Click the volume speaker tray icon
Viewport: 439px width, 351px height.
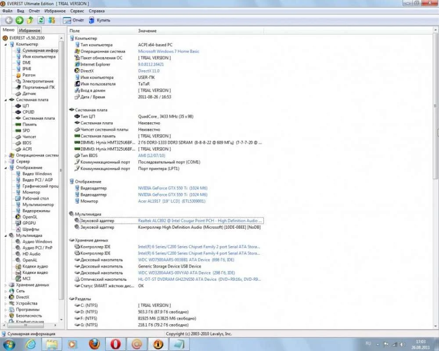click(x=403, y=344)
